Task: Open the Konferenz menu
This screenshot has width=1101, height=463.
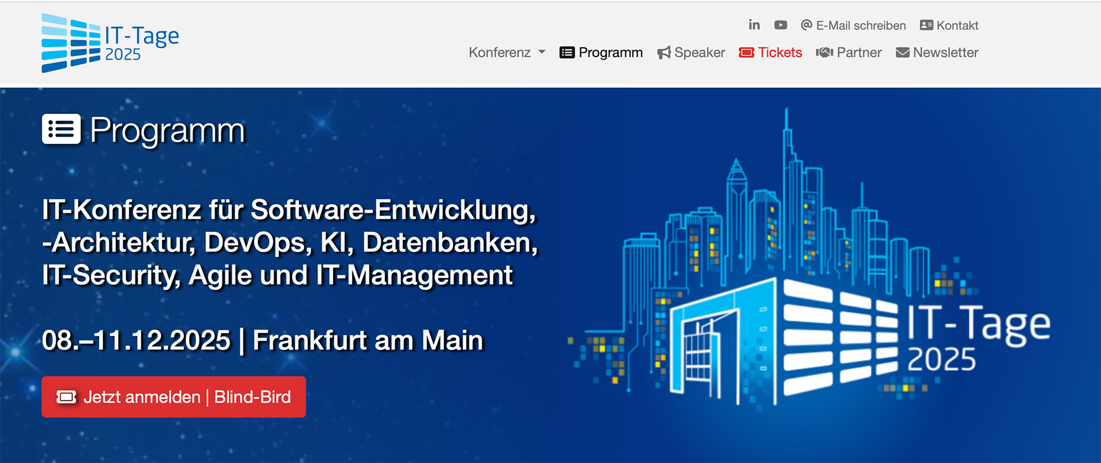Action: (x=507, y=53)
